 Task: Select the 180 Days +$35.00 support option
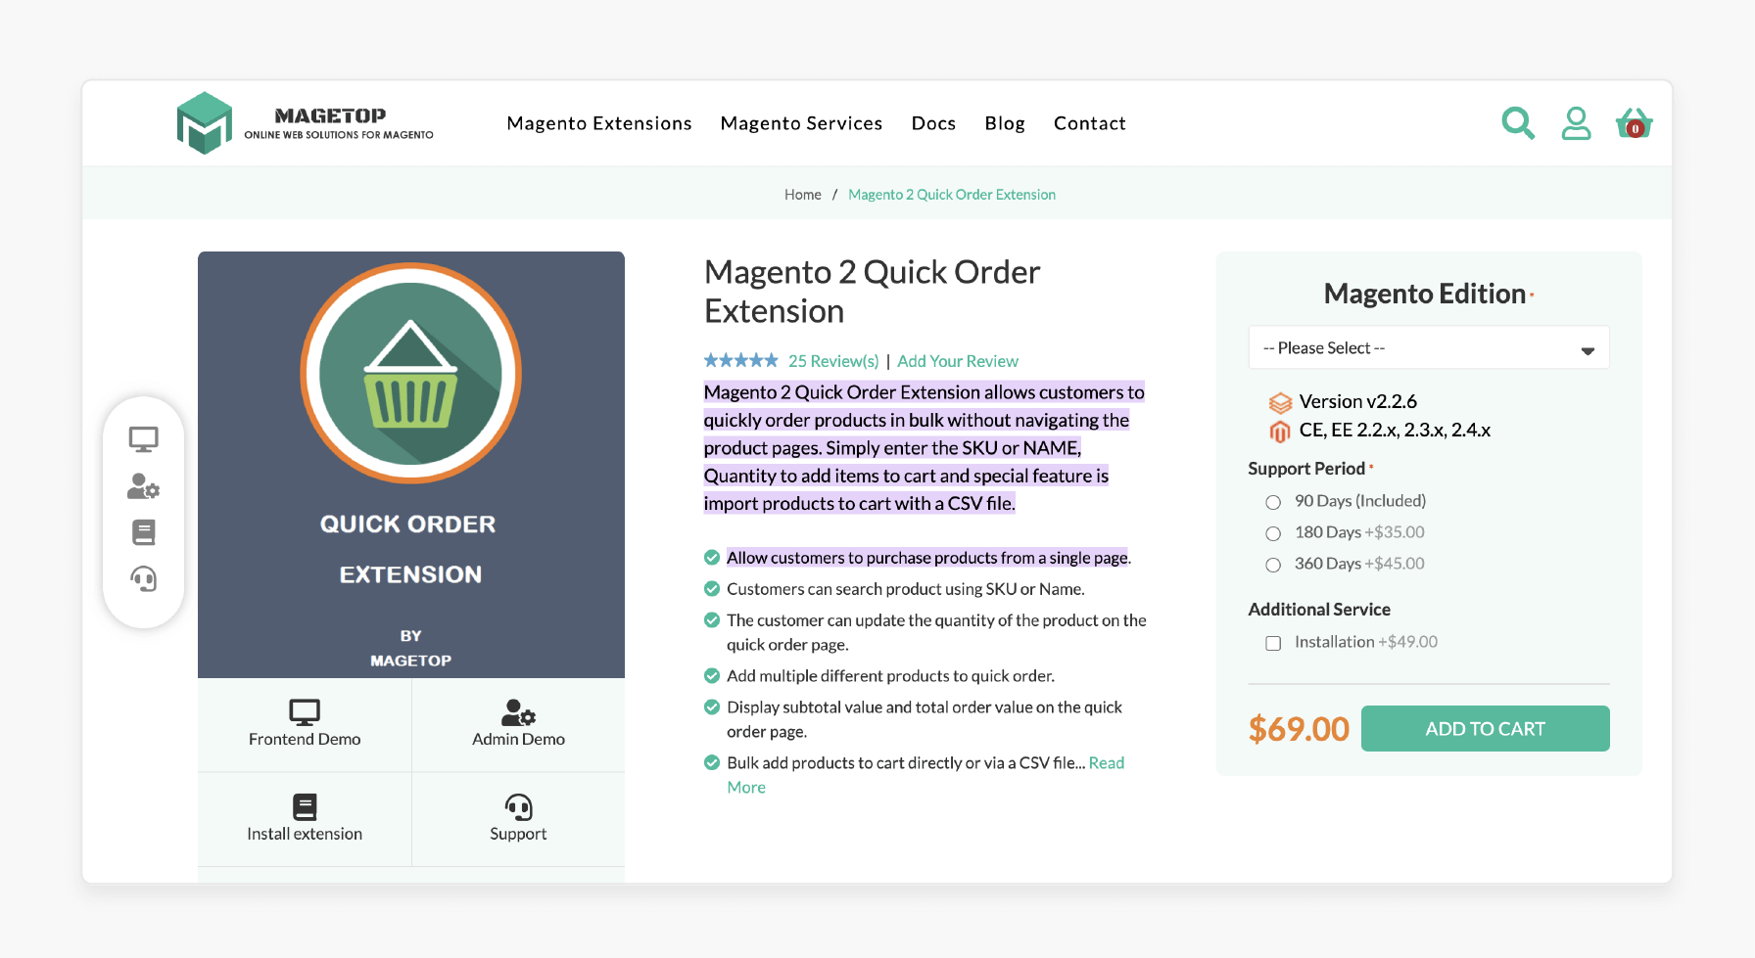pyautogui.click(x=1273, y=533)
